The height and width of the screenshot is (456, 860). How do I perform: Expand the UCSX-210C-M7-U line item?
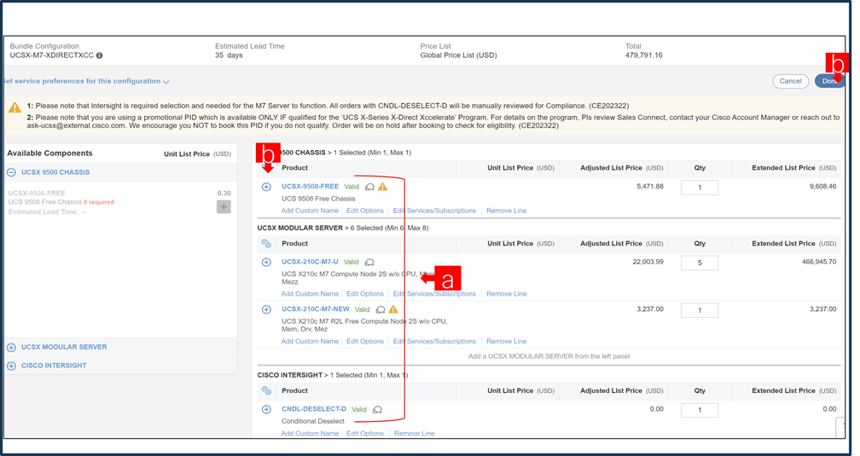(x=266, y=263)
